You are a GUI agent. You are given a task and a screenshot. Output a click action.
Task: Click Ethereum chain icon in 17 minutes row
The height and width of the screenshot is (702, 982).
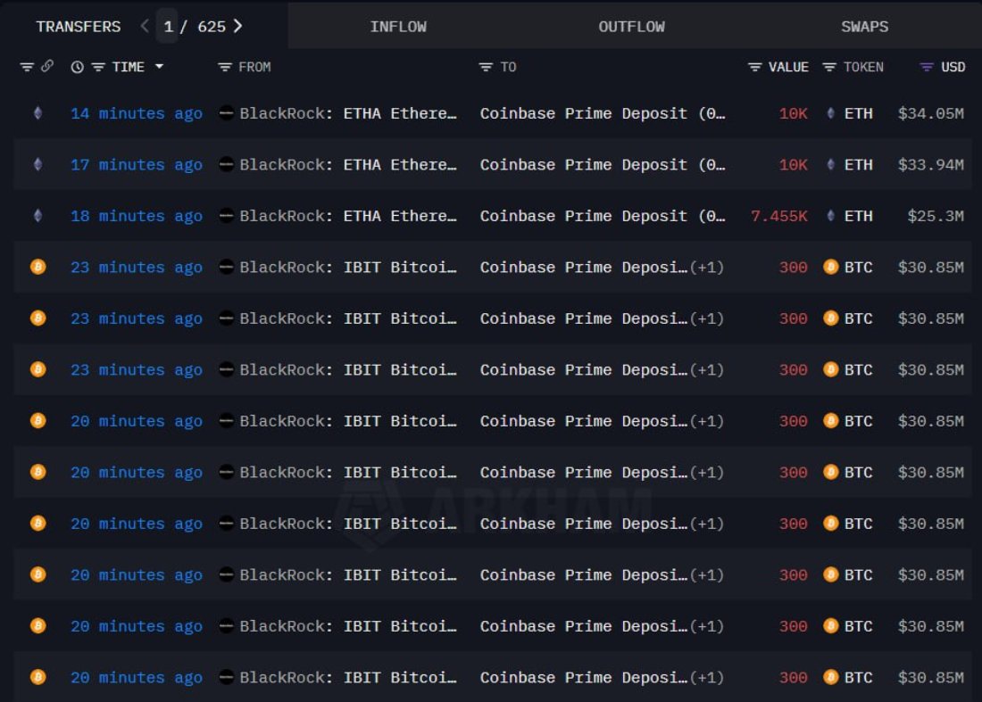[x=38, y=164]
